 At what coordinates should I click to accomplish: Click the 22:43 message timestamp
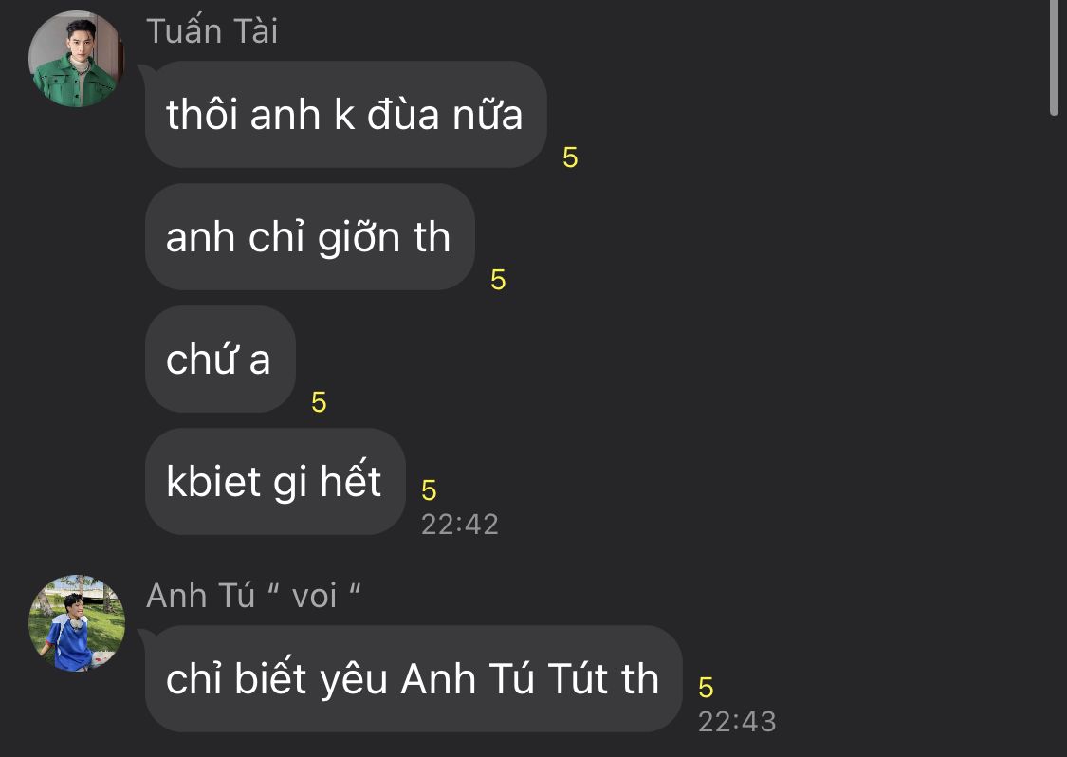click(737, 722)
